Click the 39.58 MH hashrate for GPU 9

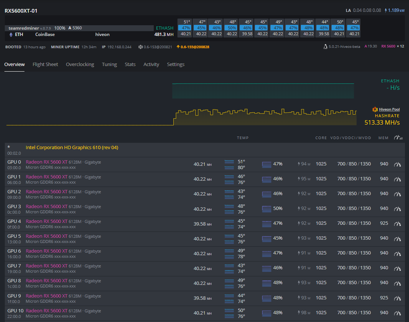coord(203,298)
